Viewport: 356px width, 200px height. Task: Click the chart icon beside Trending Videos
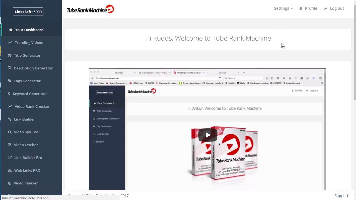coord(10,42)
